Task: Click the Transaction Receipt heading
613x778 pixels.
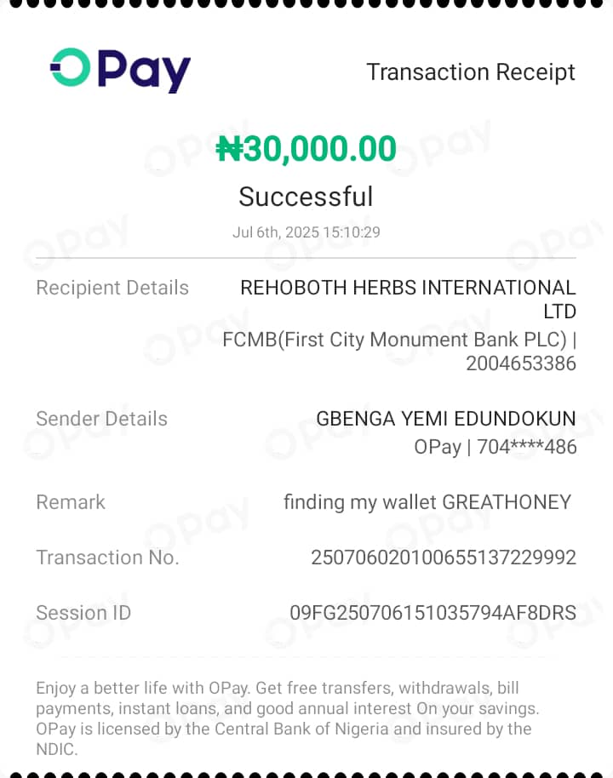Action: (470, 72)
